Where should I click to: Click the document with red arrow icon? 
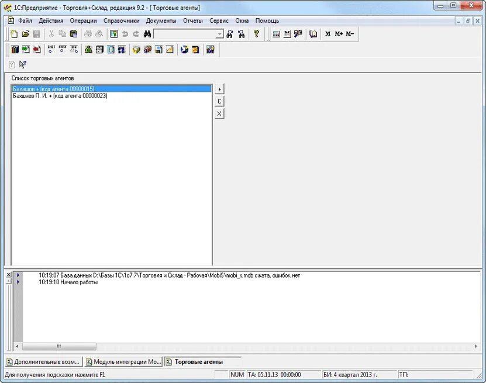click(37, 49)
